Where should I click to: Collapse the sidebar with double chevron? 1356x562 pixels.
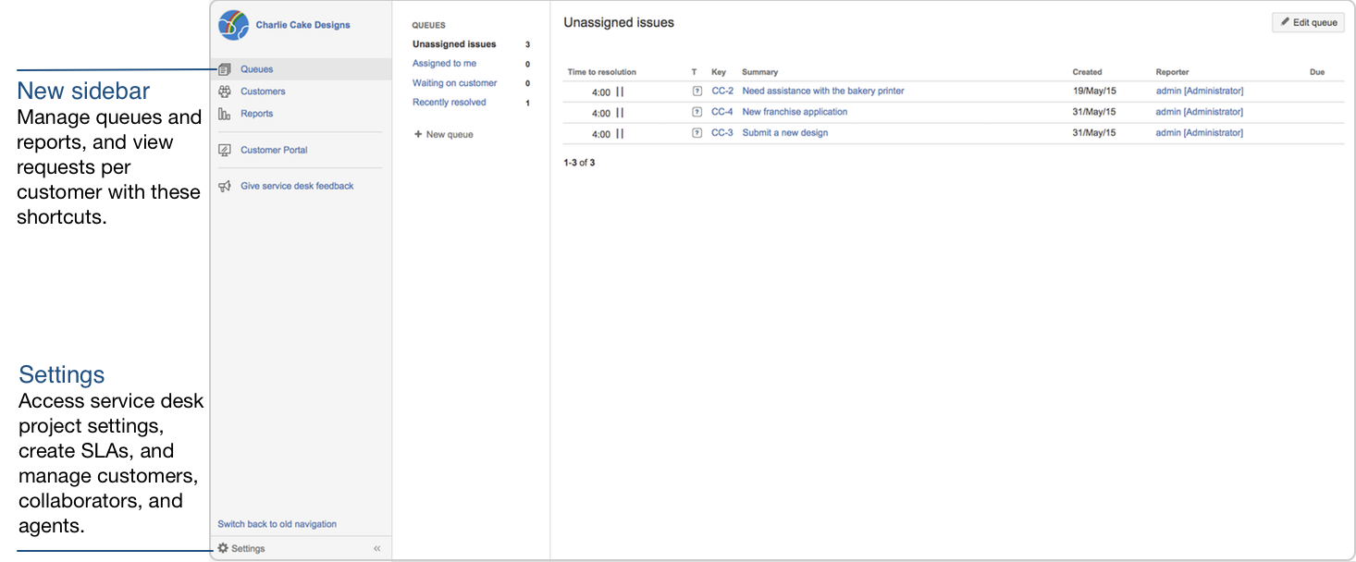[x=377, y=549]
